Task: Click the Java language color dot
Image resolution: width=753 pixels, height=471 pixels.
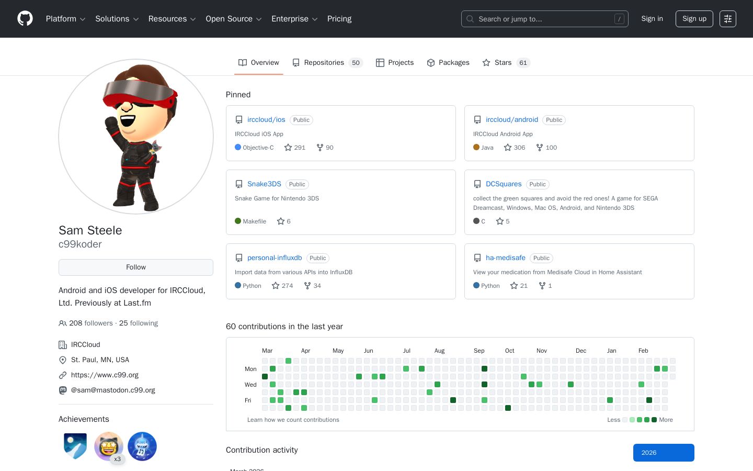Action: point(476,147)
